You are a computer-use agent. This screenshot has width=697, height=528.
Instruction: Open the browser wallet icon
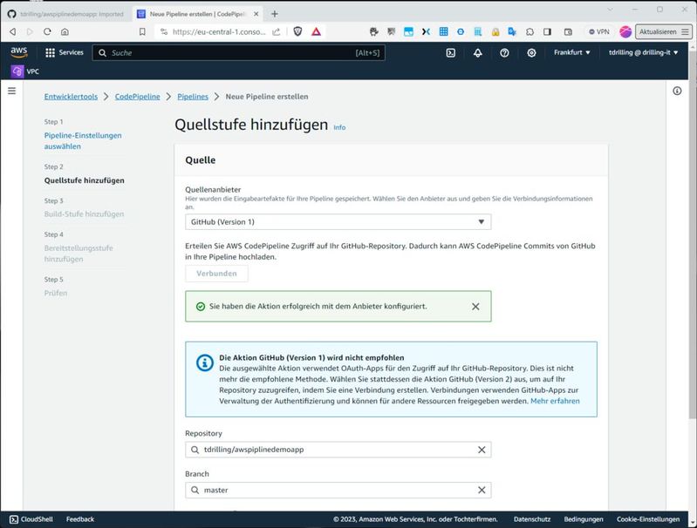pos(568,31)
